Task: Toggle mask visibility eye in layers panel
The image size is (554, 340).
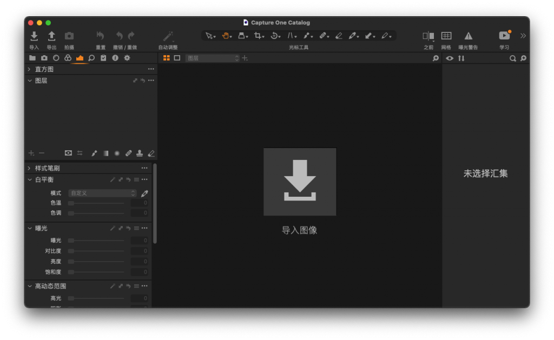Action: tap(68, 153)
